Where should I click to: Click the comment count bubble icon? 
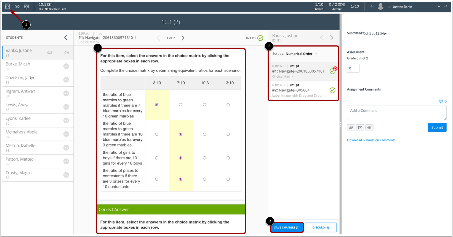coord(441,101)
